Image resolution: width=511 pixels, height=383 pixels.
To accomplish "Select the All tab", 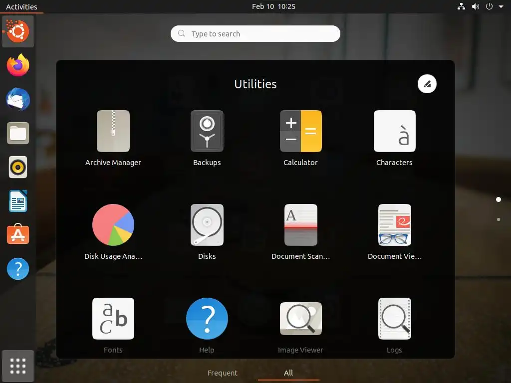I will tap(288, 373).
